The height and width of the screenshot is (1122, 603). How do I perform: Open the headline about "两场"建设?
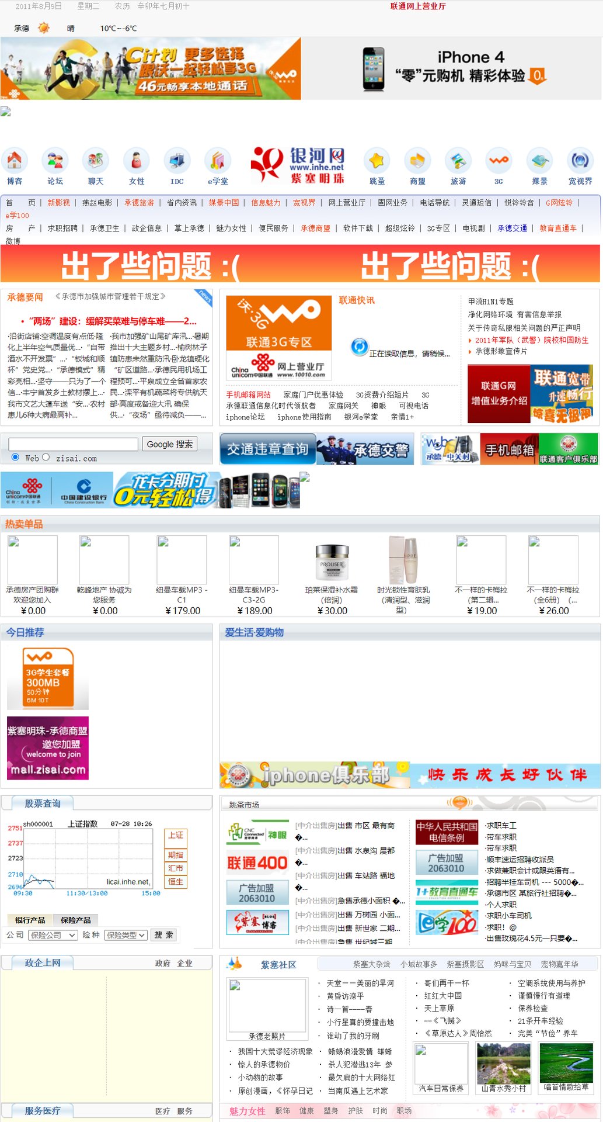[112, 321]
